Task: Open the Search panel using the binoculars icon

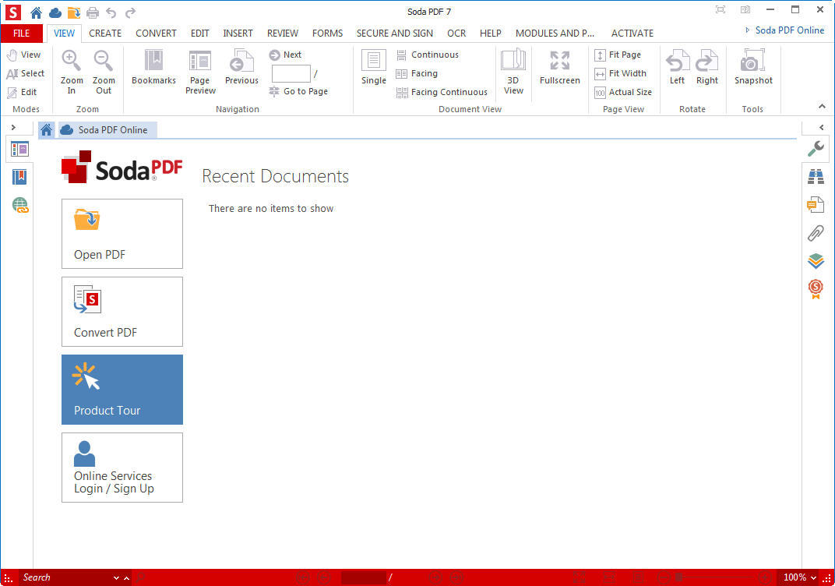Action: [x=816, y=176]
